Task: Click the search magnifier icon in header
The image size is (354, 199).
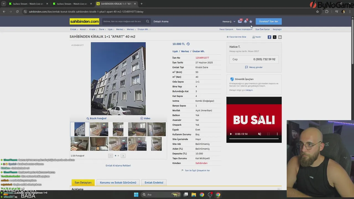Action: pos(148,21)
